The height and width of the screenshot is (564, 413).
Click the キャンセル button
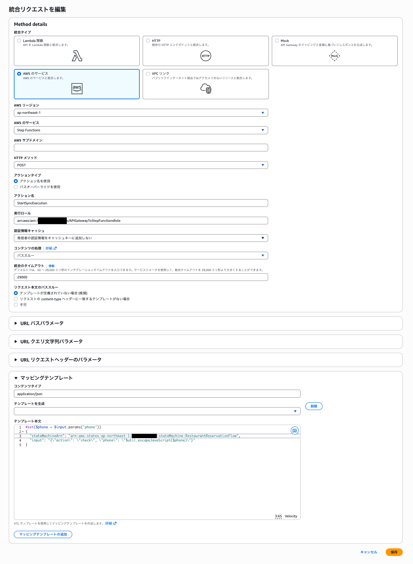(368, 552)
